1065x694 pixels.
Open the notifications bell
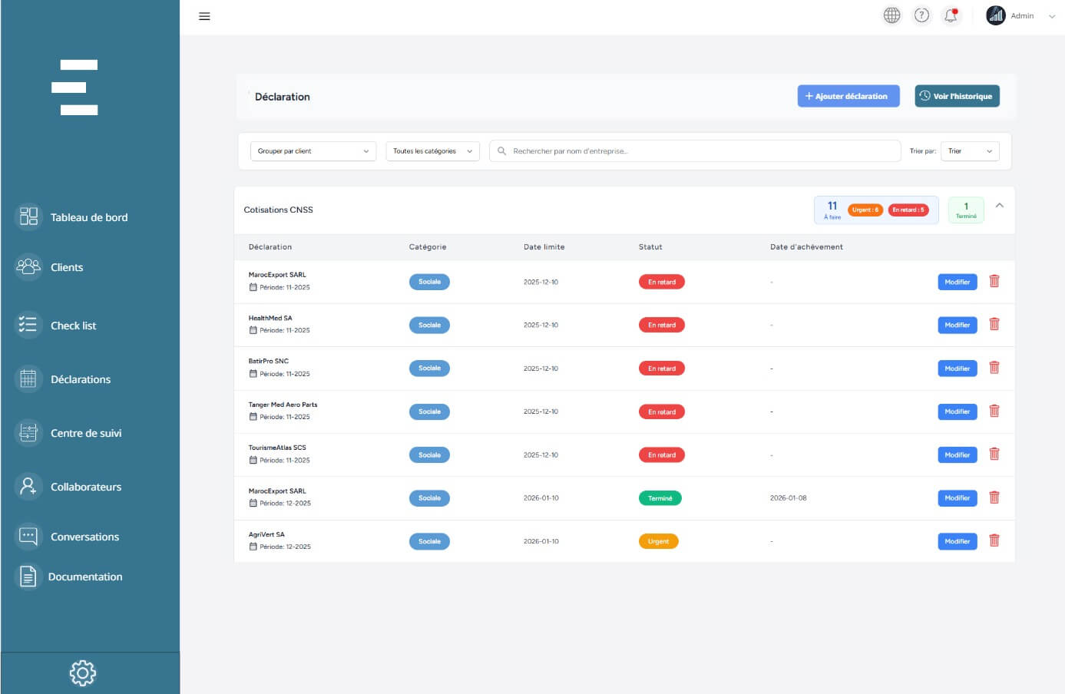[951, 15]
